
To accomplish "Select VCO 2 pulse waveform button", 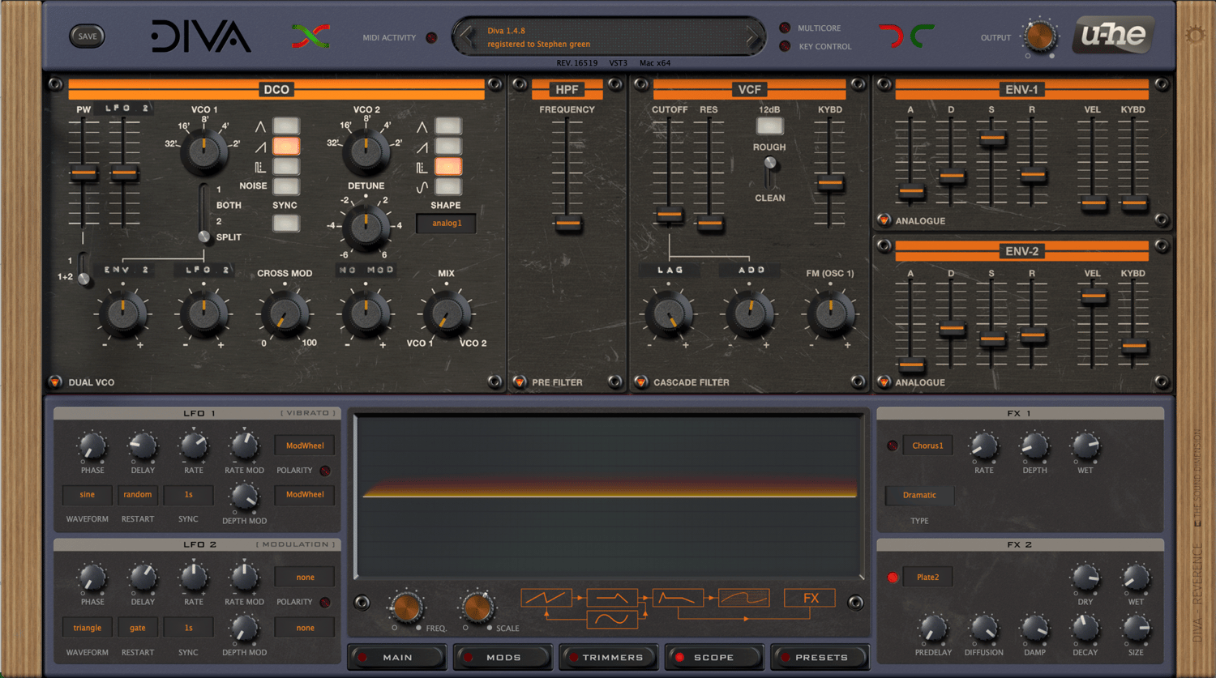I will [x=447, y=166].
